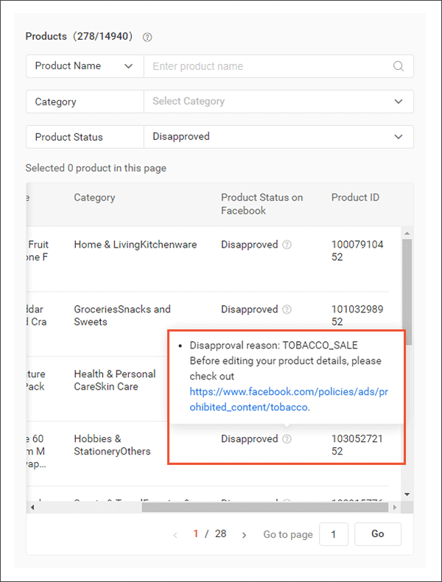Click the Disapproval reason TOBACCO_SALE text

coord(273,346)
